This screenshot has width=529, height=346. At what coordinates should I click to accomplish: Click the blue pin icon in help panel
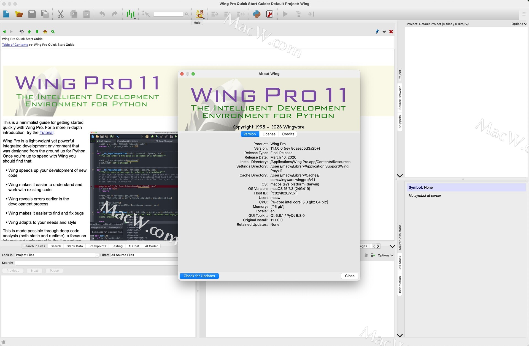pos(377,32)
